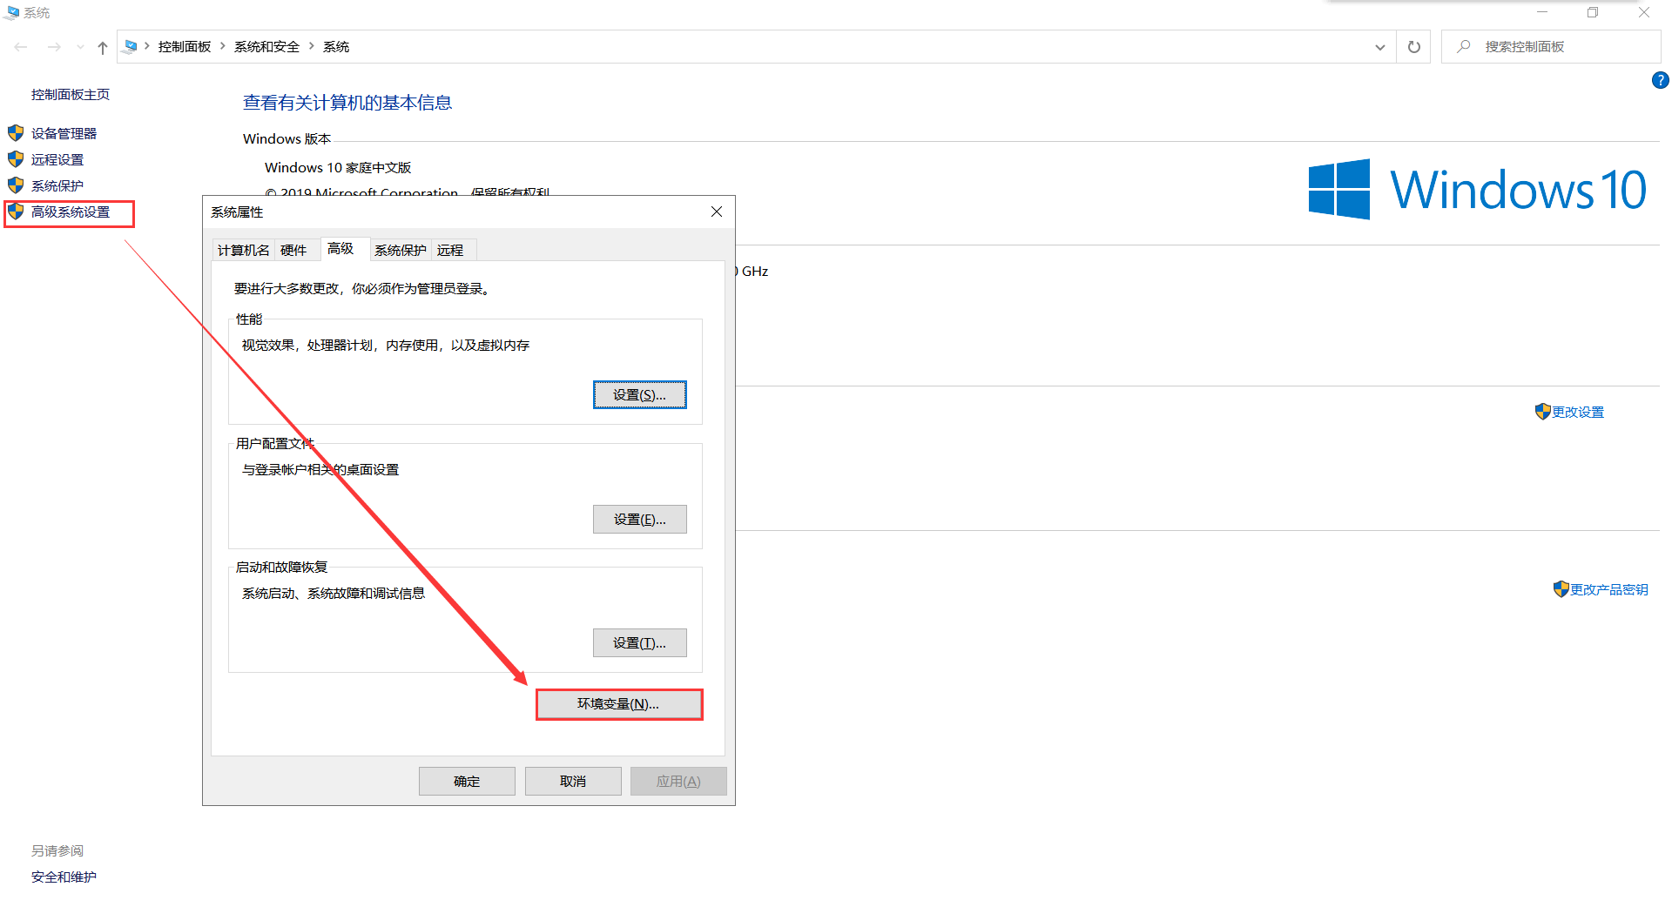This screenshot has height=907, width=1672.
Task: Click the 查看有关计算机的基本信息 heading
Action: coord(347,103)
